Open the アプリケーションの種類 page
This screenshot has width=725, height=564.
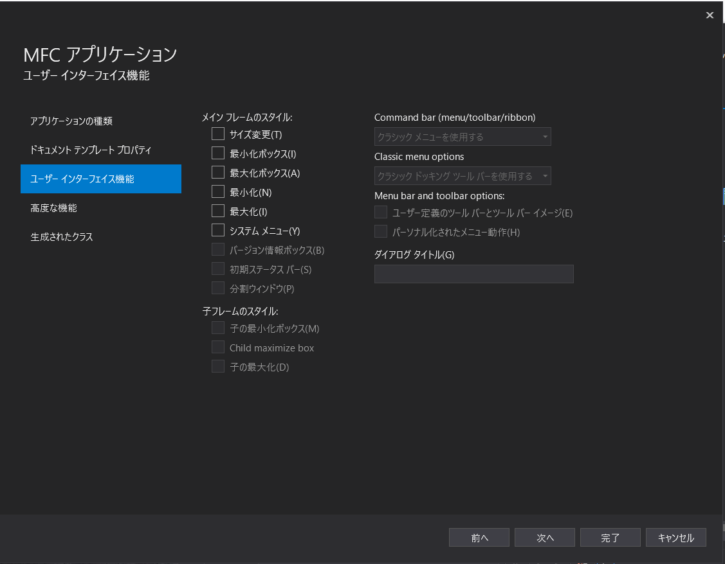tap(101, 121)
